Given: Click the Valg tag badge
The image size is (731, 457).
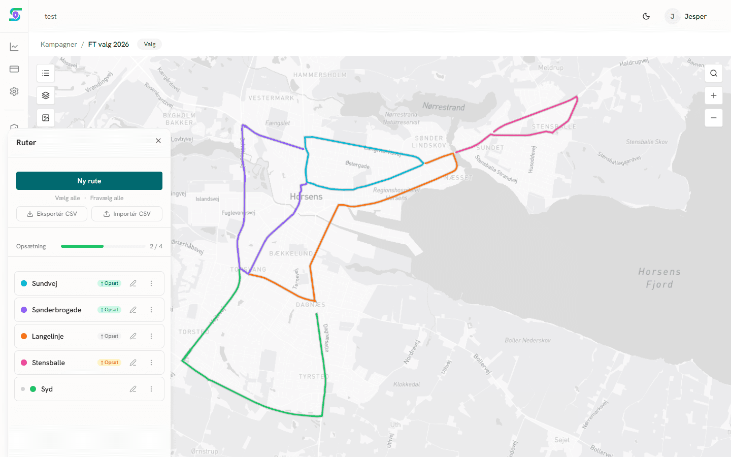Looking at the screenshot, I should point(150,44).
